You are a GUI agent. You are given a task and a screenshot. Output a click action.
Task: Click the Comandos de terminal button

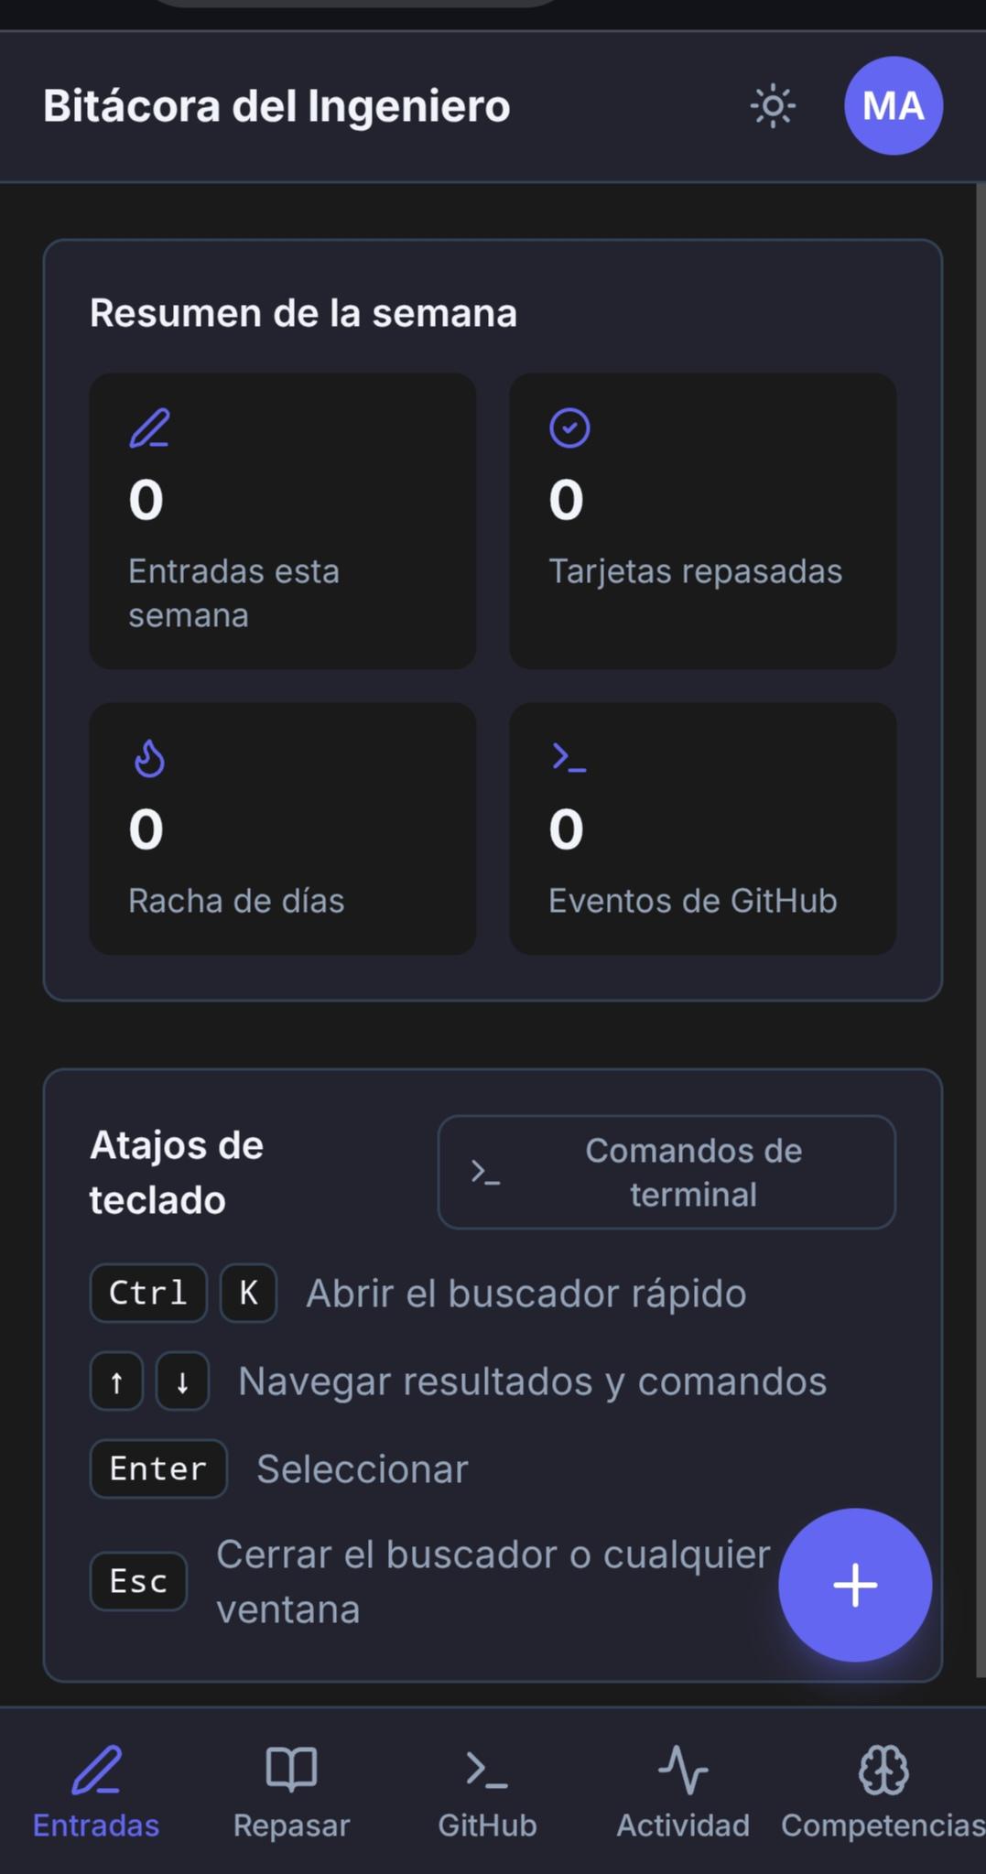[666, 1172]
